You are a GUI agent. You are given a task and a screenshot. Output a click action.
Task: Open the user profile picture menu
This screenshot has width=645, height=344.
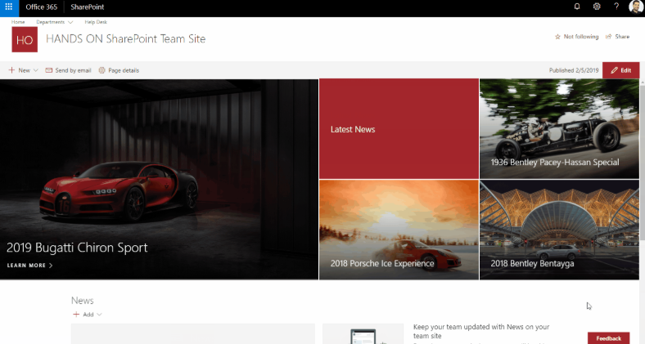click(x=636, y=7)
